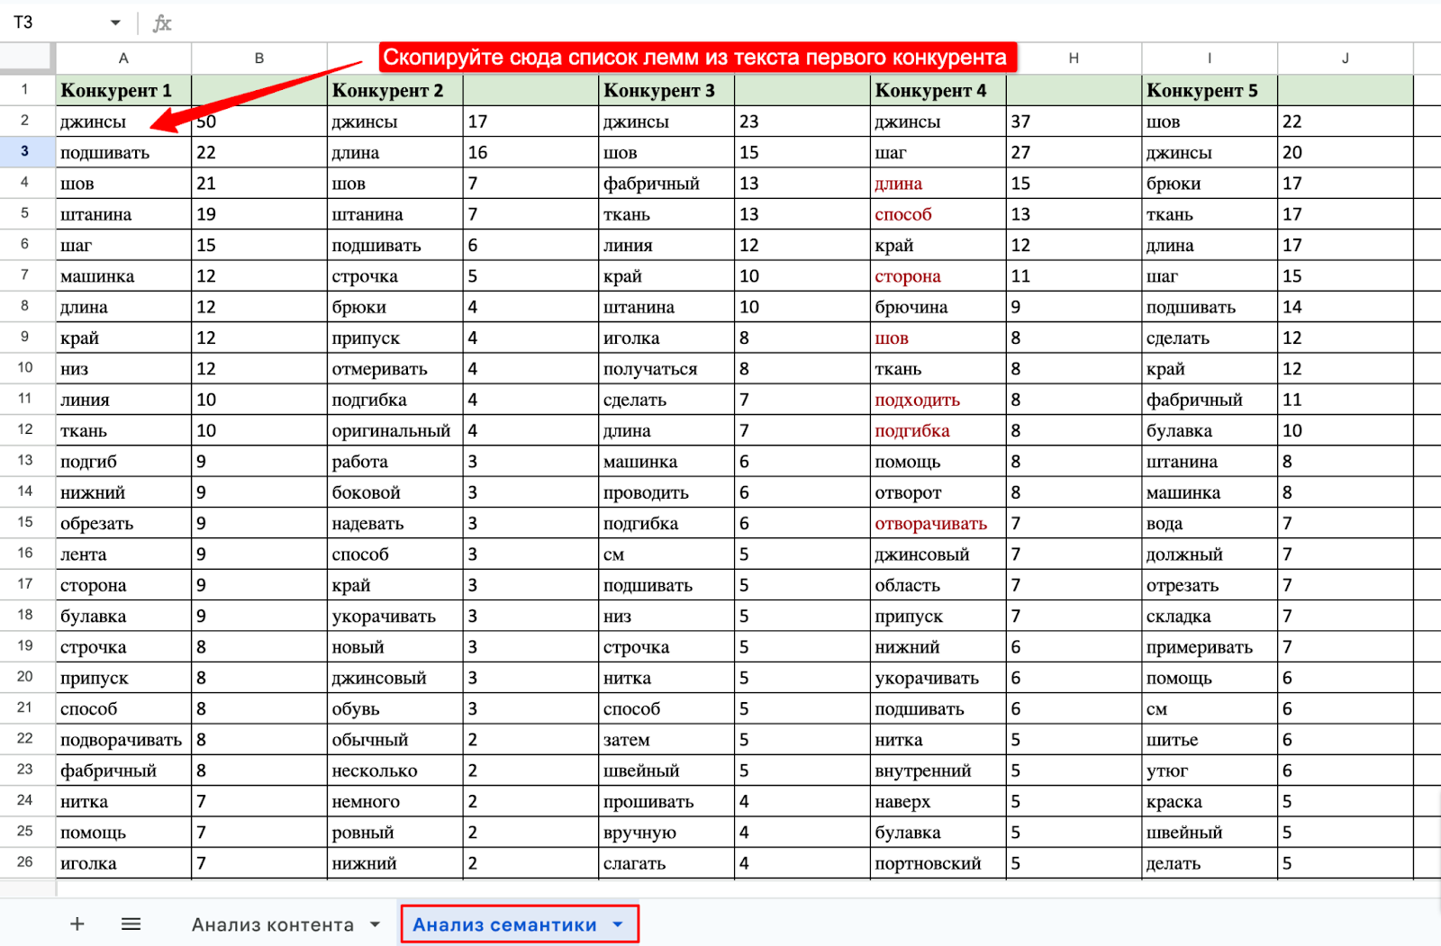Select the вода cell
1441x946 pixels.
(1210, 523)
